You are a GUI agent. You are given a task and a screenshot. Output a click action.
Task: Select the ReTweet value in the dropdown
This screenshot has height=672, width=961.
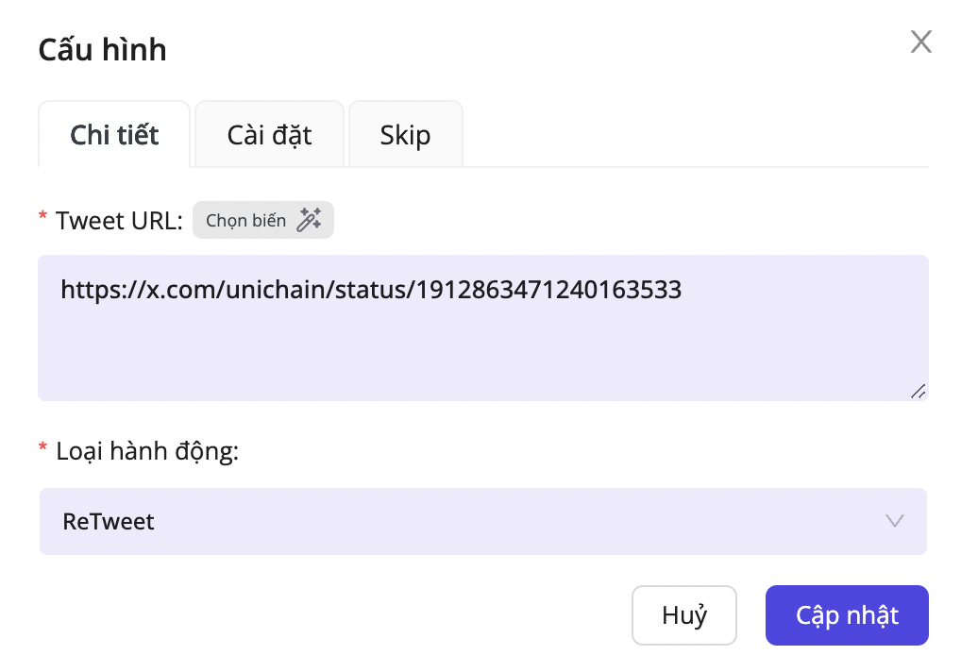click(109, 521)
